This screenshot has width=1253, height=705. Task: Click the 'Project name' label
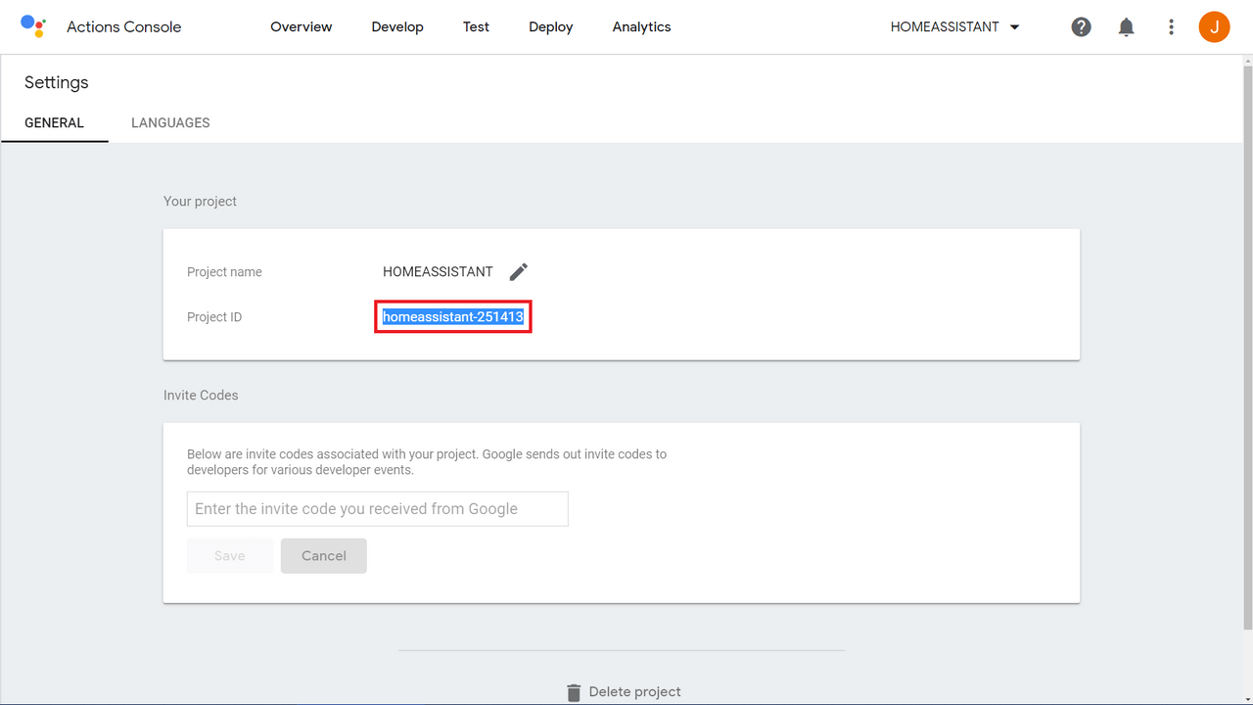(225, 272)
